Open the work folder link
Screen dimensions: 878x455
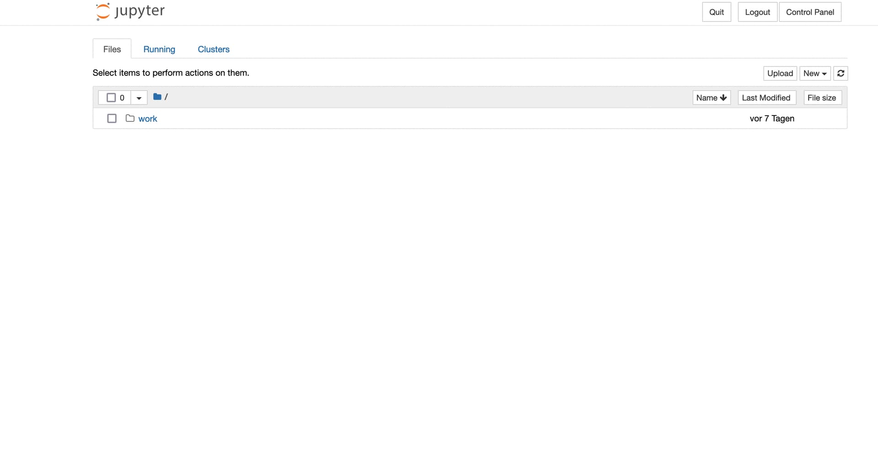tap(148, 119)
